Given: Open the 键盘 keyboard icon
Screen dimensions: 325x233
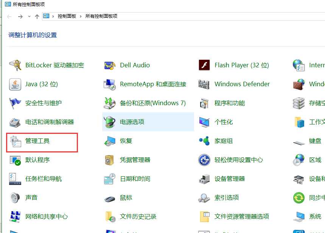Looking at the screenshot, I should pyautogui.click(x=299, y=143).
